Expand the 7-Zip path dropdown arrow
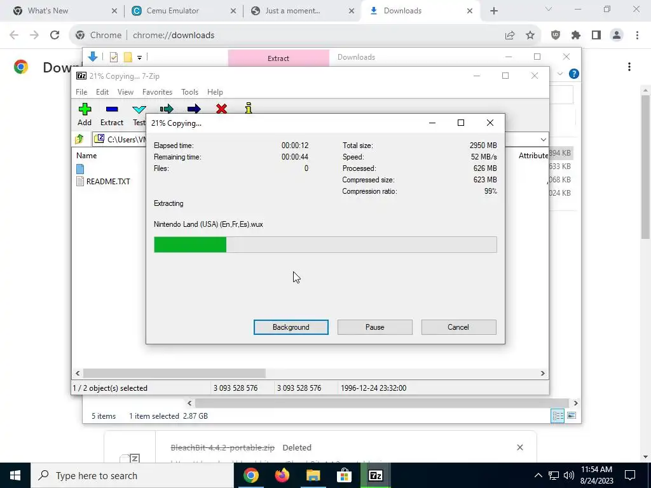Viewport: 651px width, 488px height. pyautogui.click(x=543, y=139)
